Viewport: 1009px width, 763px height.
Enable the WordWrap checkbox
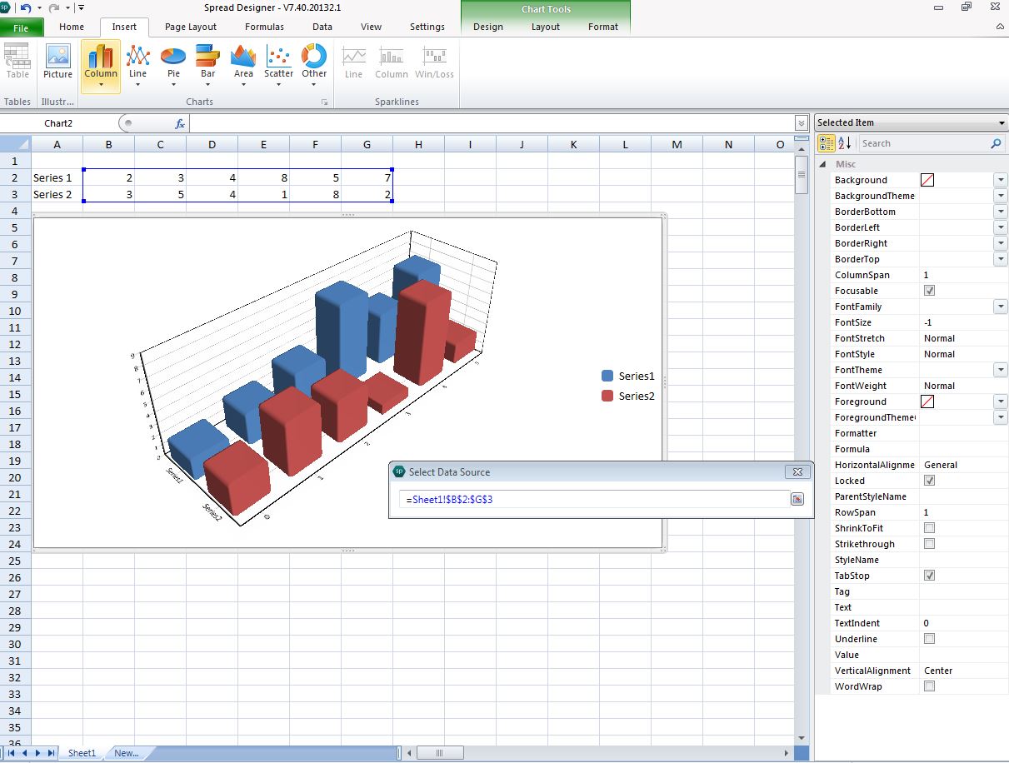coord(929,686)
